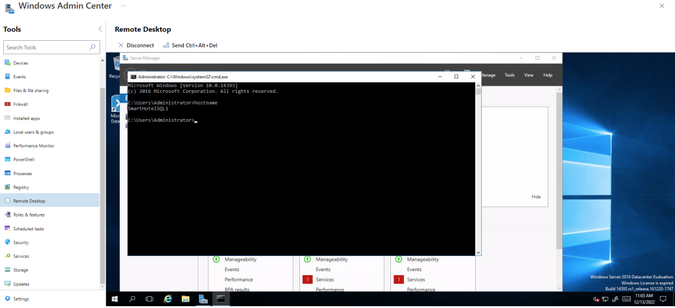This screenshot has width=675, height=308.
Task: Open the touch keyboard tray icon
Action: 627,299
